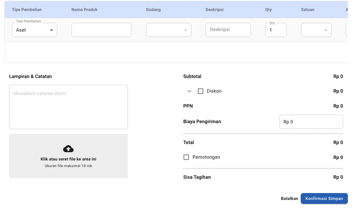
Task: Click the Biaya Pengiriman amount field
Action: 311,122
